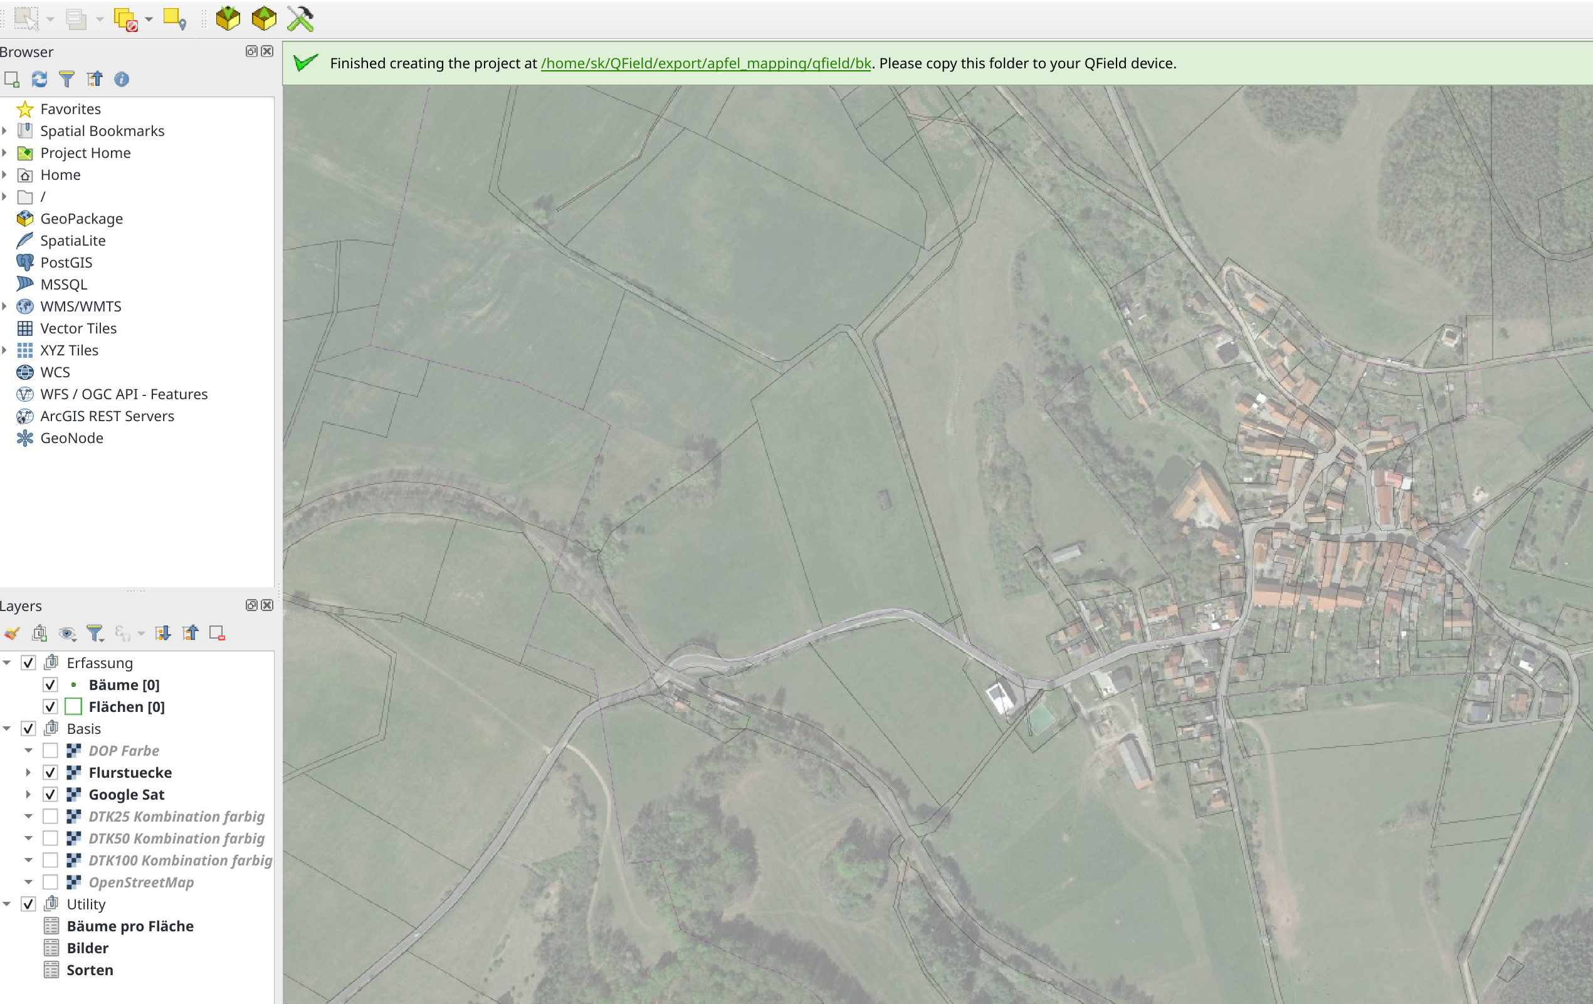Expand the Flurstuecke layer entry
This screenshot has height=1004, width=1593.
[x=28, y=772]
